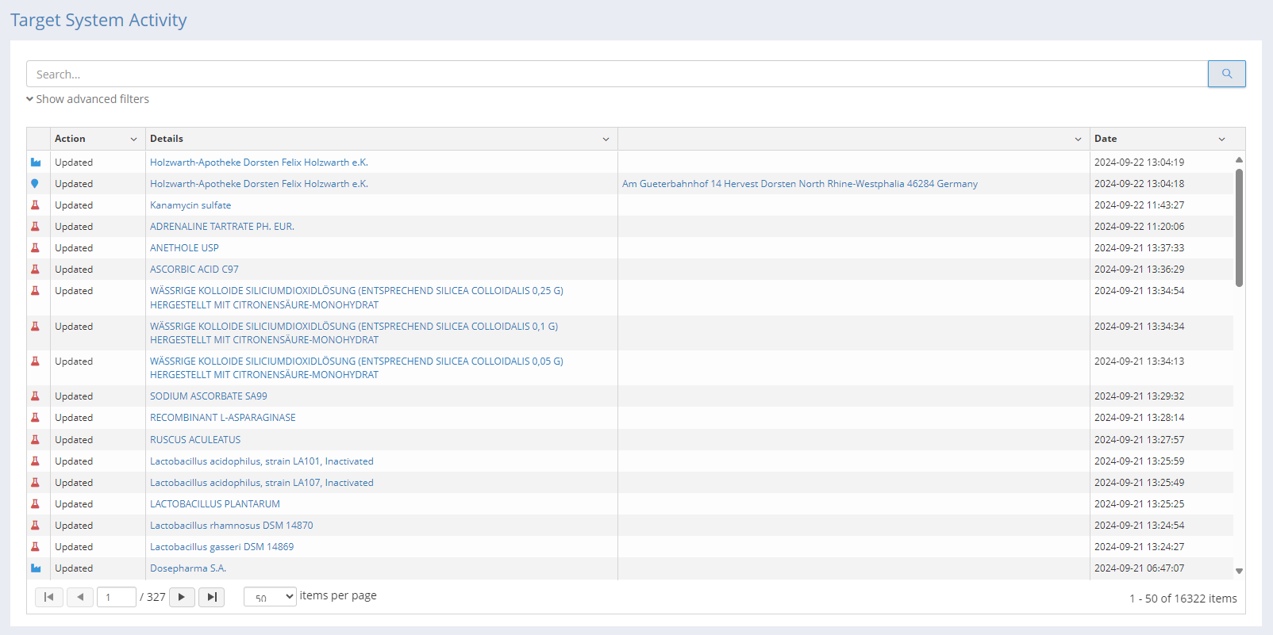
Task: Open the Am Gueterbahnhof 14 address link
Action: pyautogui.click(x=799, y=184)
